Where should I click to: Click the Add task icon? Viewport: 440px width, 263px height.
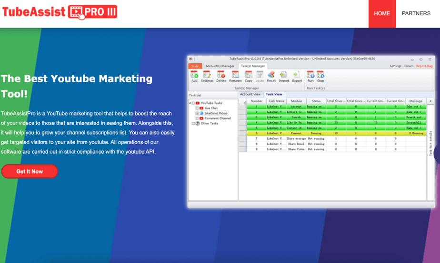click(194, 75)
